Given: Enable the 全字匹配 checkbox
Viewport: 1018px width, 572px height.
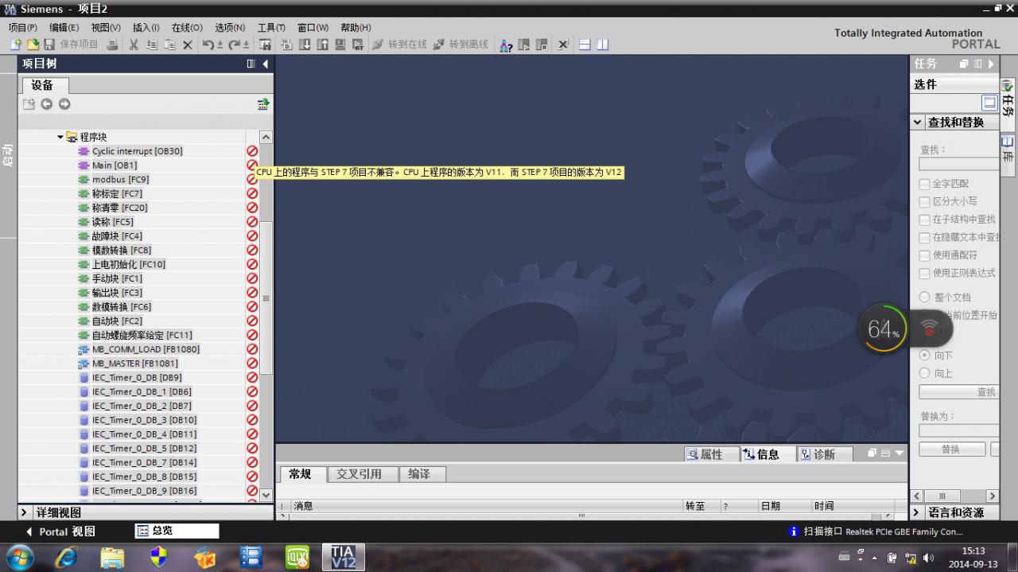Looking at the screenshot, I should (924, 184).
